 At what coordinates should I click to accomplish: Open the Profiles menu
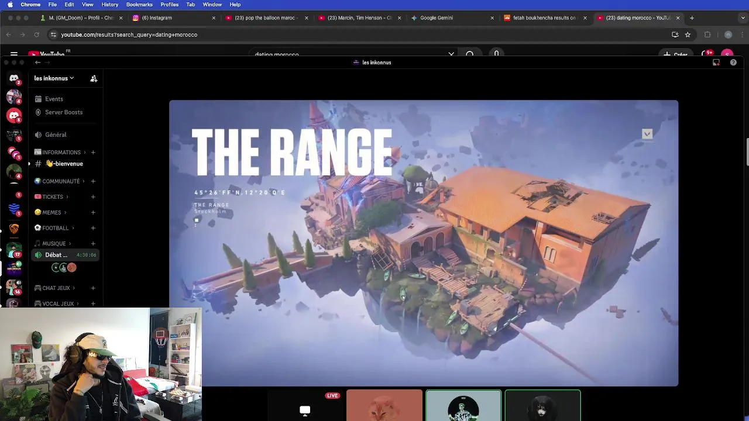tap(169, 4)
